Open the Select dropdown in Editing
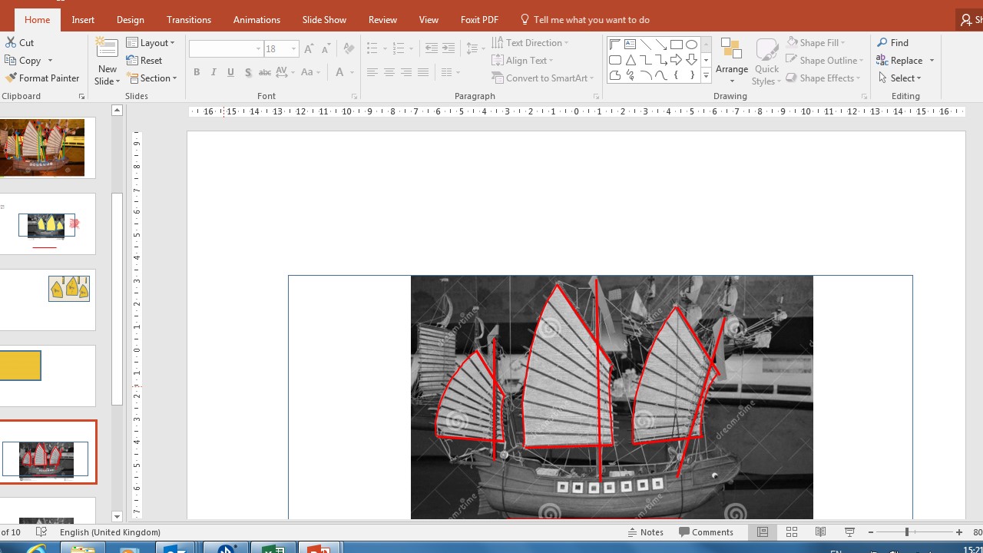Screen dimensions: 983x553 click(x=900, y=78)
